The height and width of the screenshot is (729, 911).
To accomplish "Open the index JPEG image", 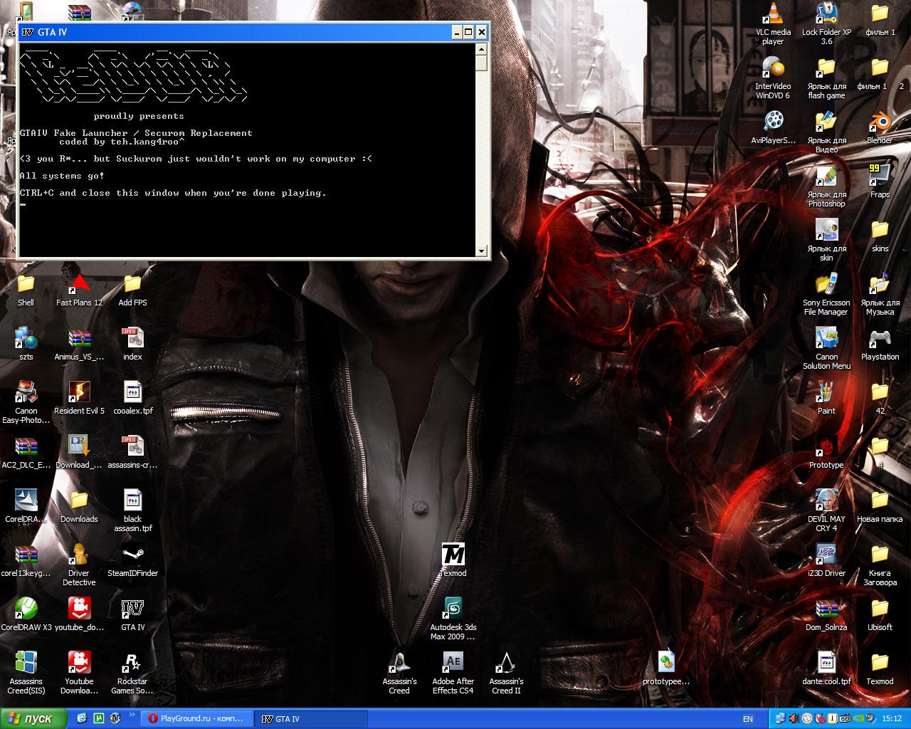I will [132, 343].
